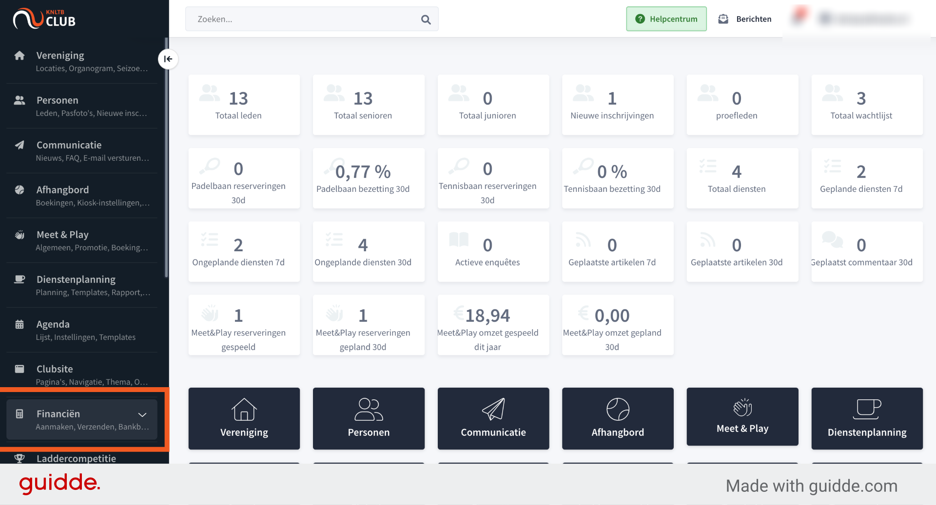Open the Helpcentrum button
This screenshot has width=936, height=505.
666,19
